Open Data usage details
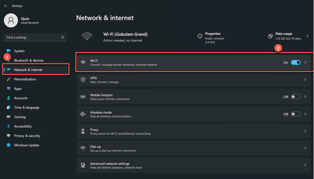The height and width of the screenshot is (179, 314). click(288, 36)
